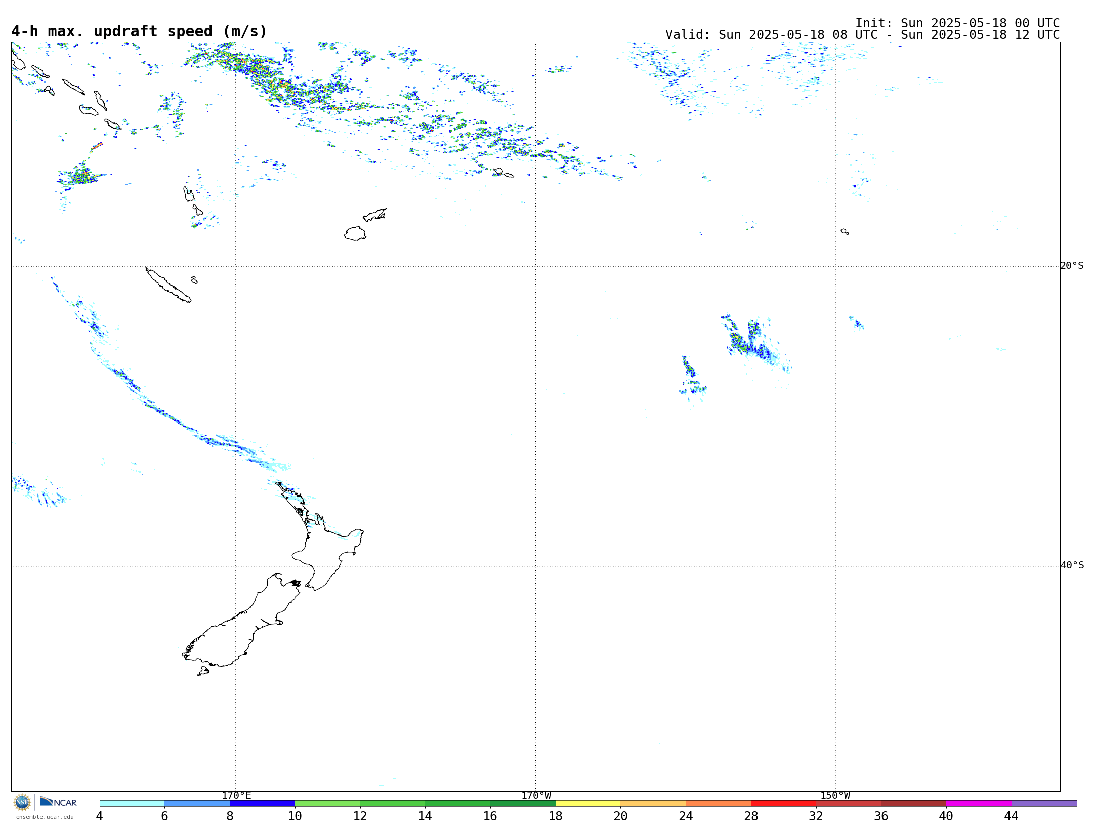The image size is (1093, 823).
Task: Click the colorbar tick label "28"
Action: tap(751, 816)
